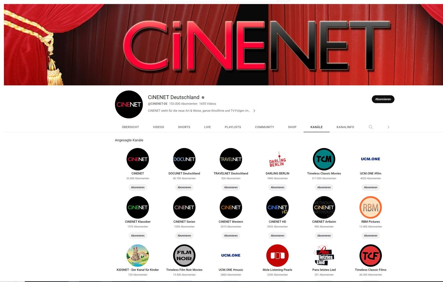Open the UCM.ONE #music channel logo
This screenshot has width=443, height=282.
coord(231,255)
